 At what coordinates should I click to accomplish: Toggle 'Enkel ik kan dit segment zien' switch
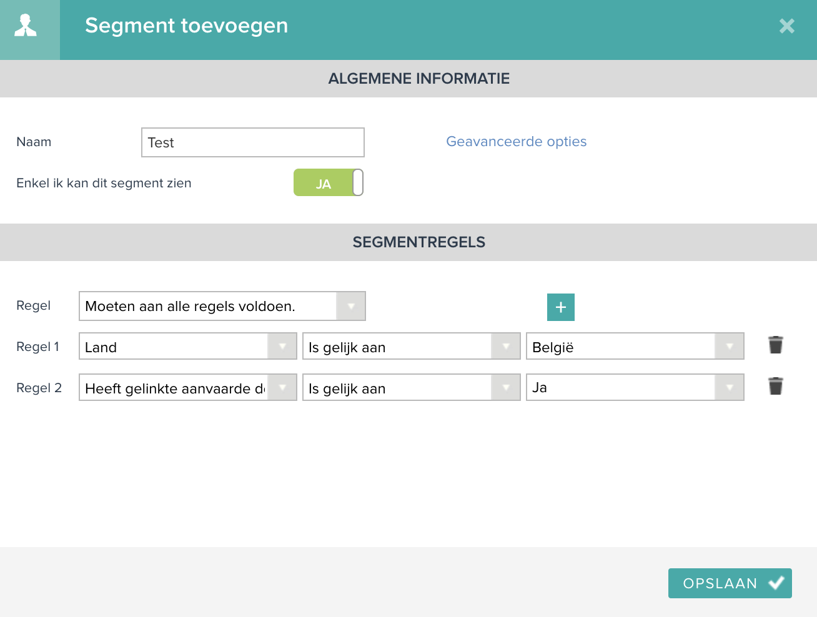tap(329, 182)
